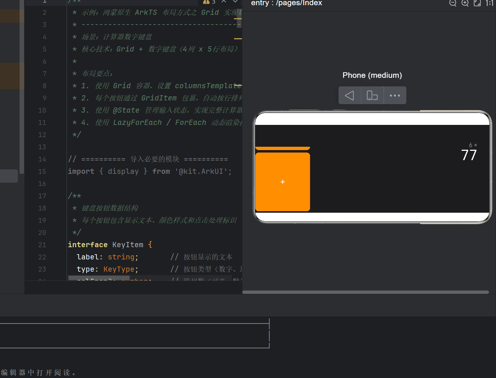This screenshot has height=378, width=496.
Task: Click the import display line of code
Action: [150, 171]
